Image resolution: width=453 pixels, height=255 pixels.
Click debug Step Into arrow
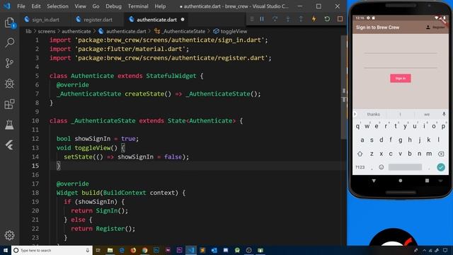pyautogui.click(x=288, y=19)
